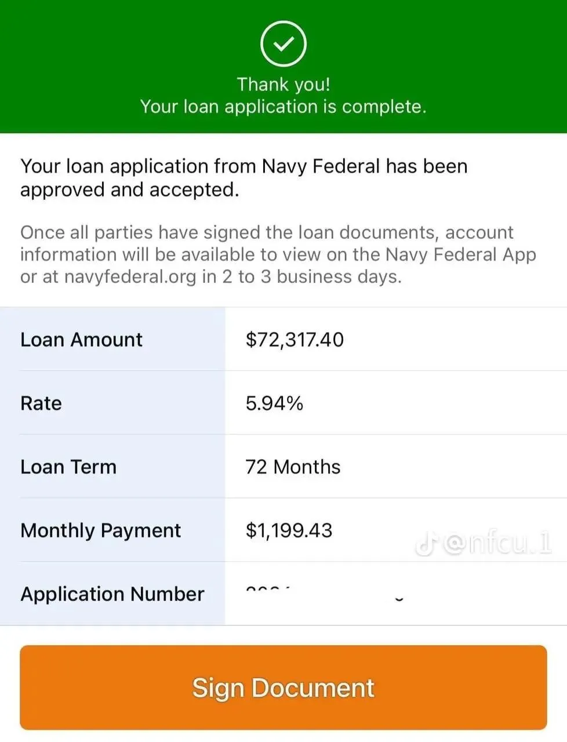The image size is (567, 742).
Task: Select the $72,317.40 loan amount value
Action: point(295,340)
